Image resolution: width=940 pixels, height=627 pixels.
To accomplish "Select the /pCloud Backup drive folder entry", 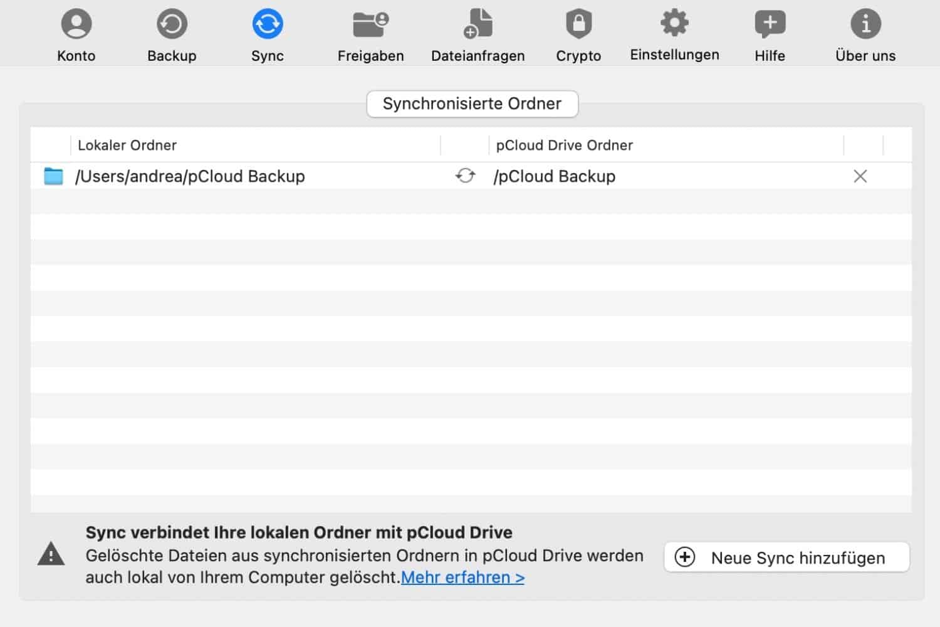I will point(555,177).
